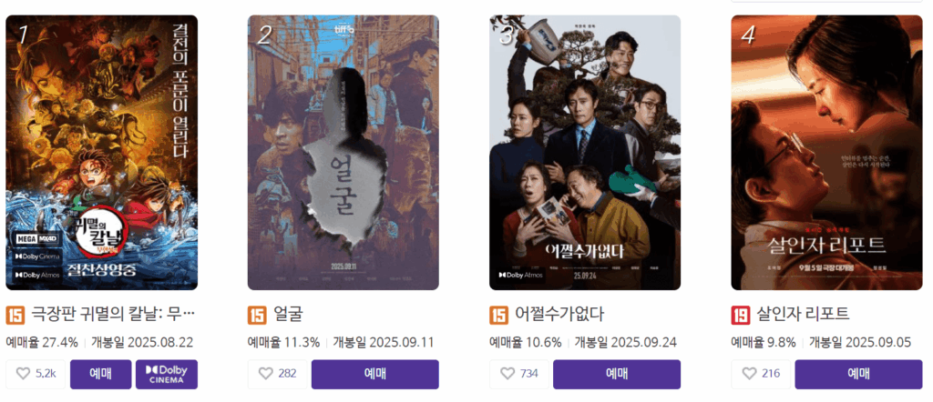Open the Dolby Cinema booking button

(x=167, y=374)
